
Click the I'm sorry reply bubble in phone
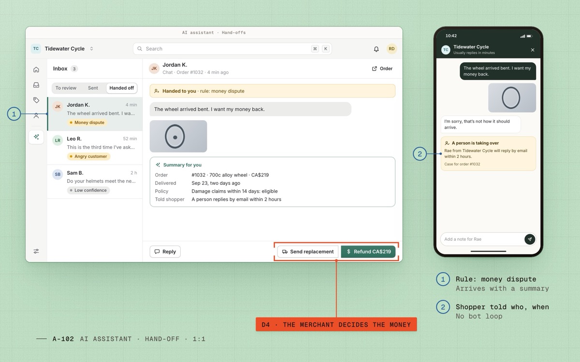(480, 125)
